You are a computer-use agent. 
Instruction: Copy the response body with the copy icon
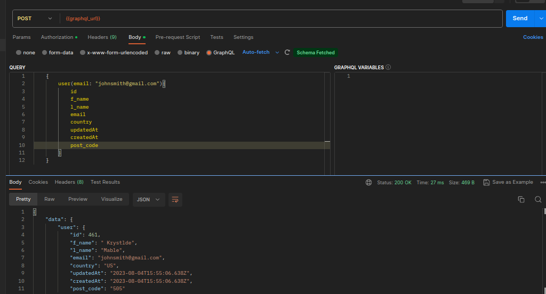point(521,199)
